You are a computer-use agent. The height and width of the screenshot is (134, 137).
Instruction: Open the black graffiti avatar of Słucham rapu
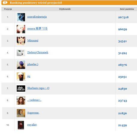tap(21, 88)
